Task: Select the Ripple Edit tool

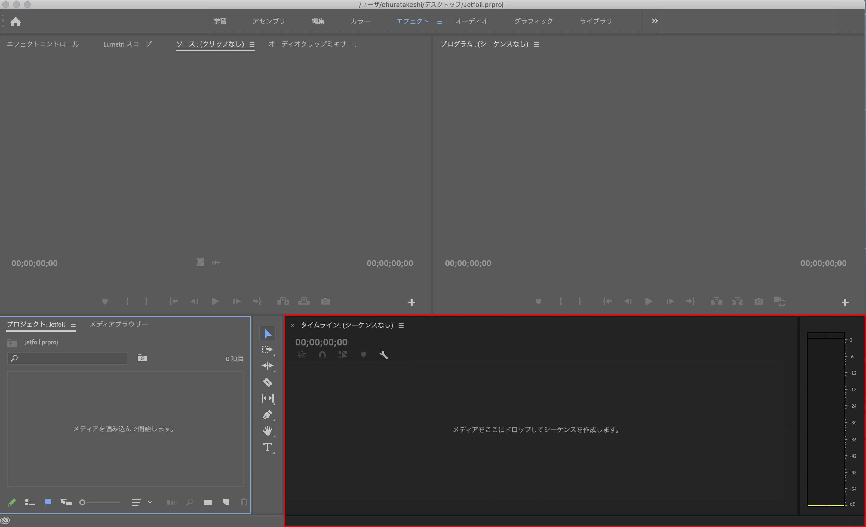Action: click(267, 366)
